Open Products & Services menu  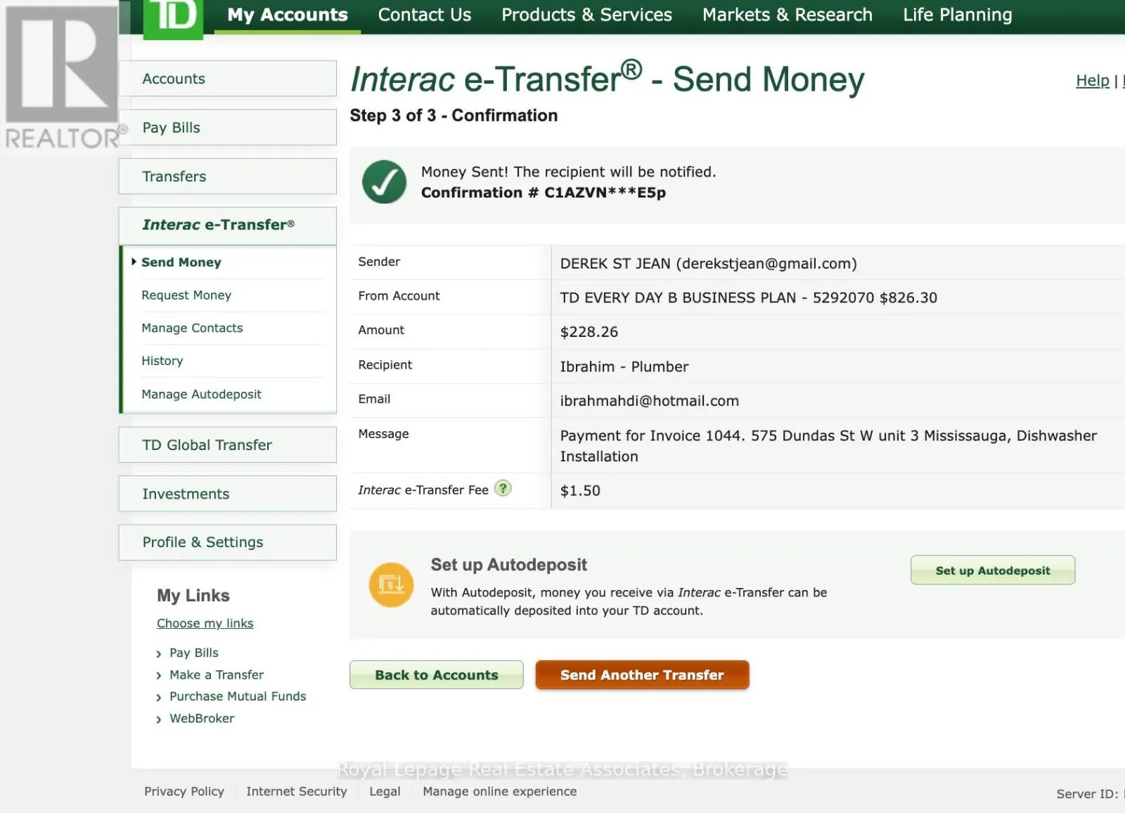(586, 15)
